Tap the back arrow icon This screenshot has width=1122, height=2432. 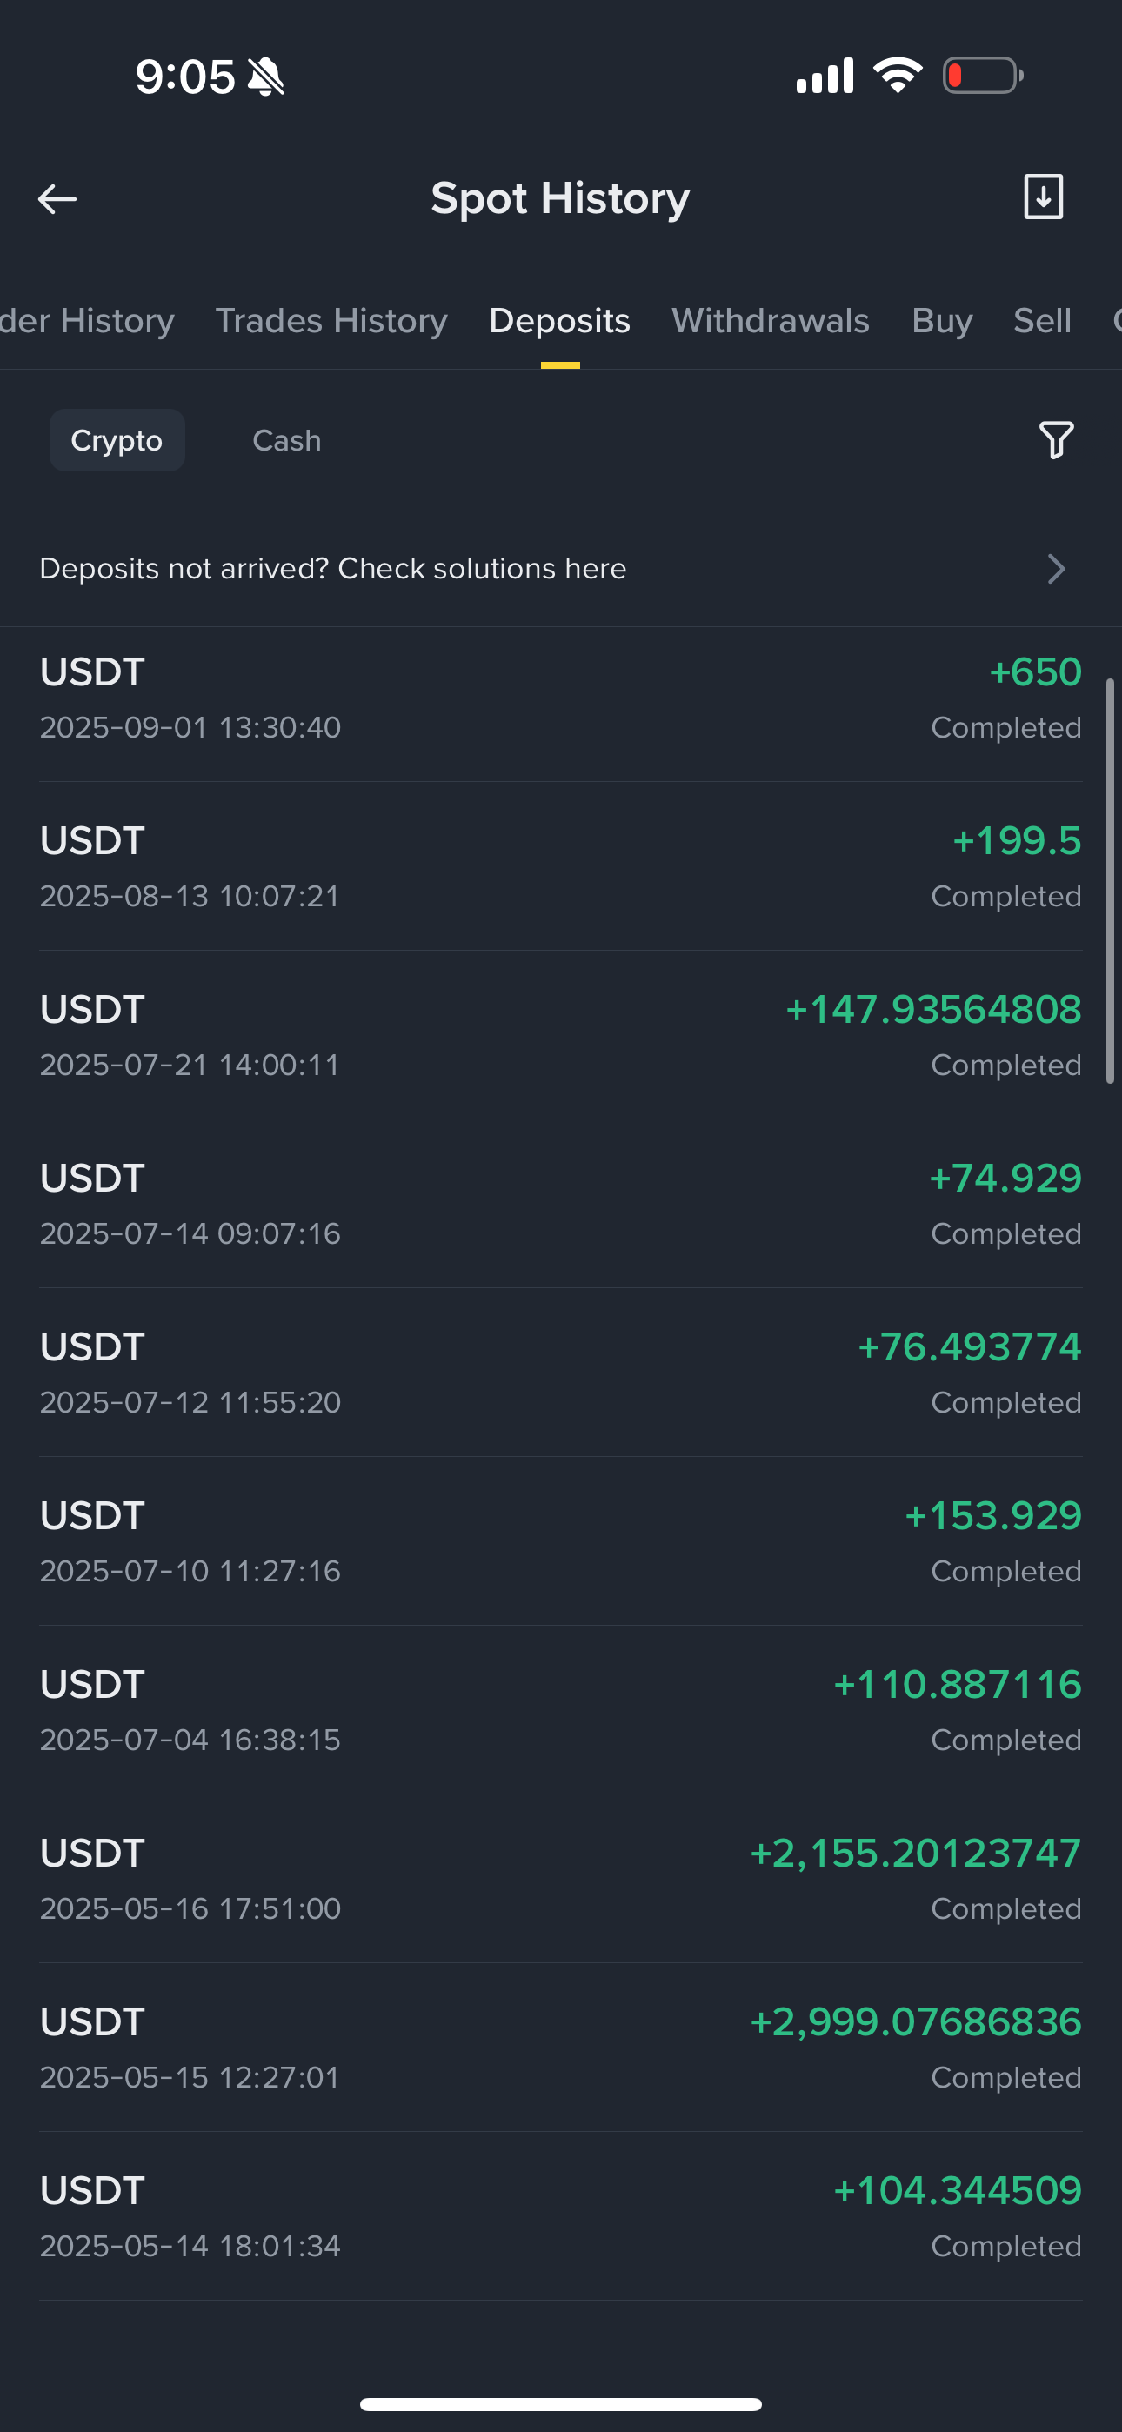pyautogui.click(x=57, y=199)
